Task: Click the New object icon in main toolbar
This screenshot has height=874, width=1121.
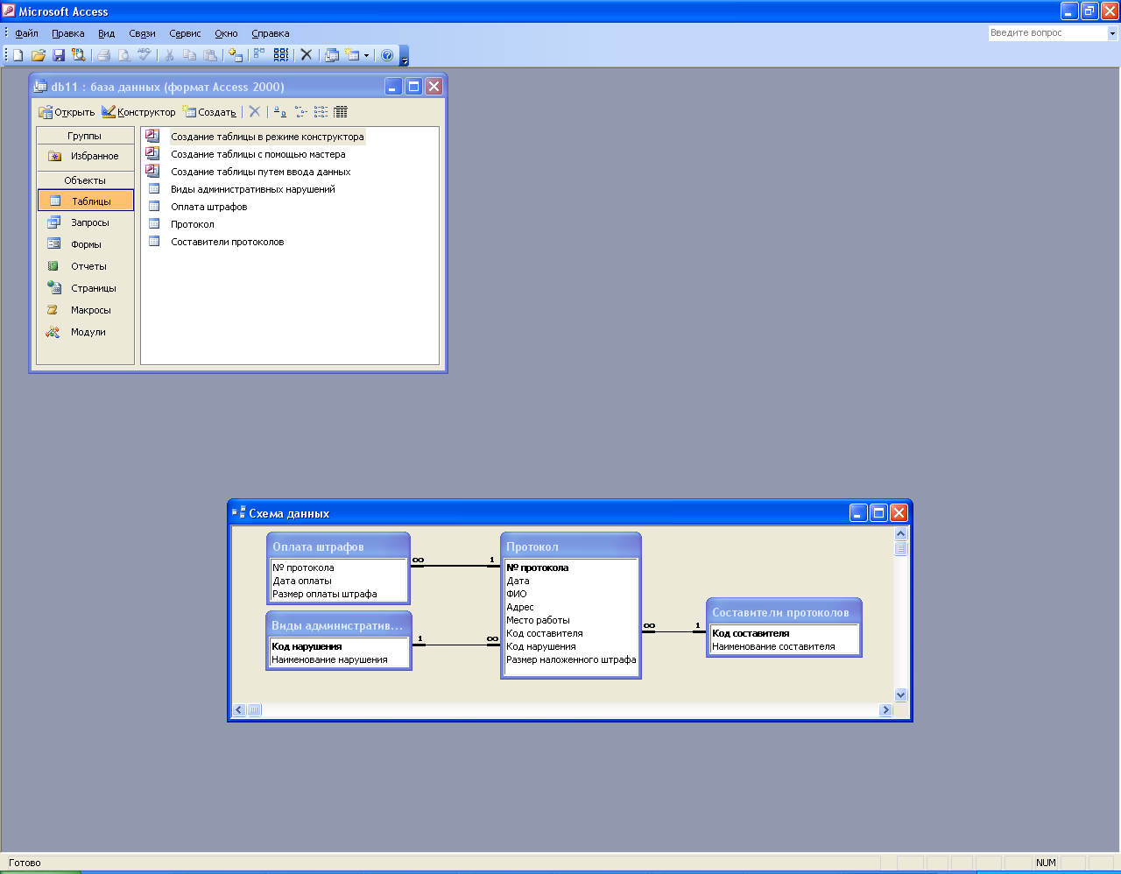Action: 352,54
